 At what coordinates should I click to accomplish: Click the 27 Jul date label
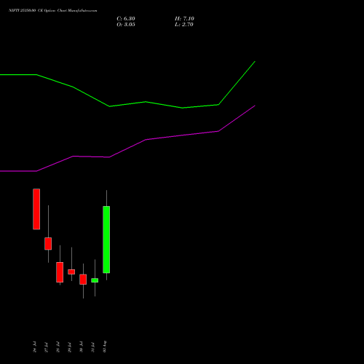point(47,347)
